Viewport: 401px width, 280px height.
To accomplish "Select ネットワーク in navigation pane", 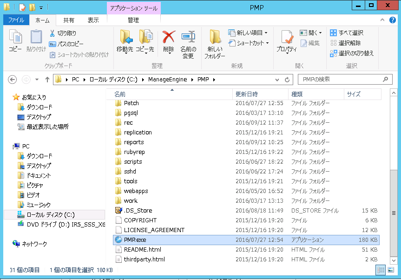I will coord(30,244).
